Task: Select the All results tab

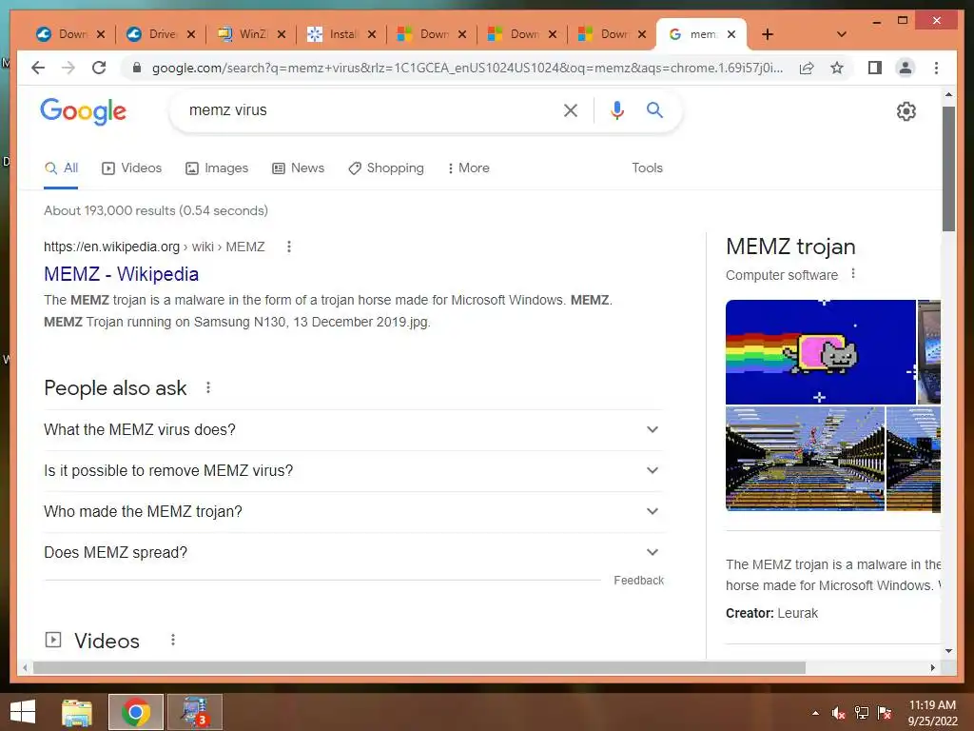Action: click(x=62, y=168)
